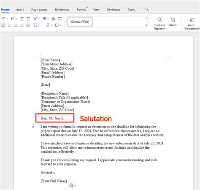Click the '[Your Full Name]' line

click(54, 181)
